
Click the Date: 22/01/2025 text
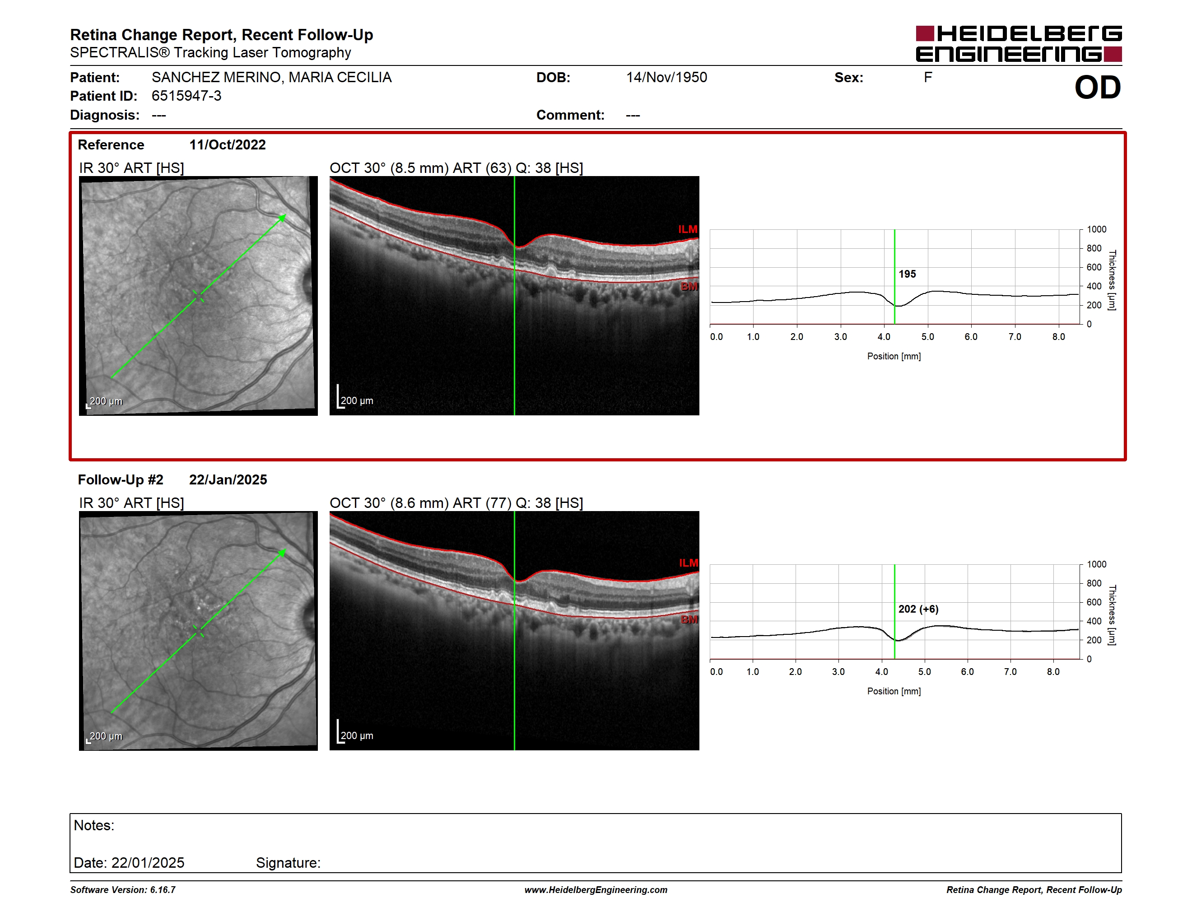click(x=129, y=863)
